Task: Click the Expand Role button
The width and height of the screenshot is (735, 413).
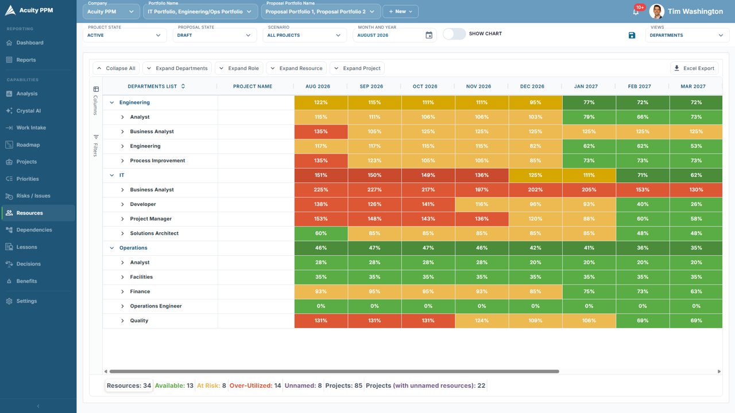Action: 239,68
